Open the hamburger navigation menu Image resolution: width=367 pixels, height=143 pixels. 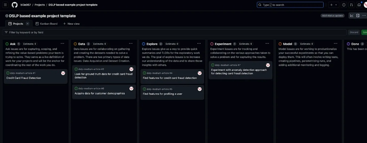click(5, 5)
